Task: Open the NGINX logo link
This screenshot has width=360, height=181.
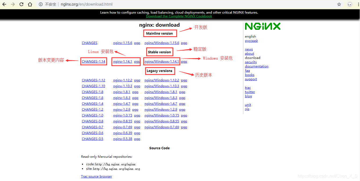Action: pos(262,26)
